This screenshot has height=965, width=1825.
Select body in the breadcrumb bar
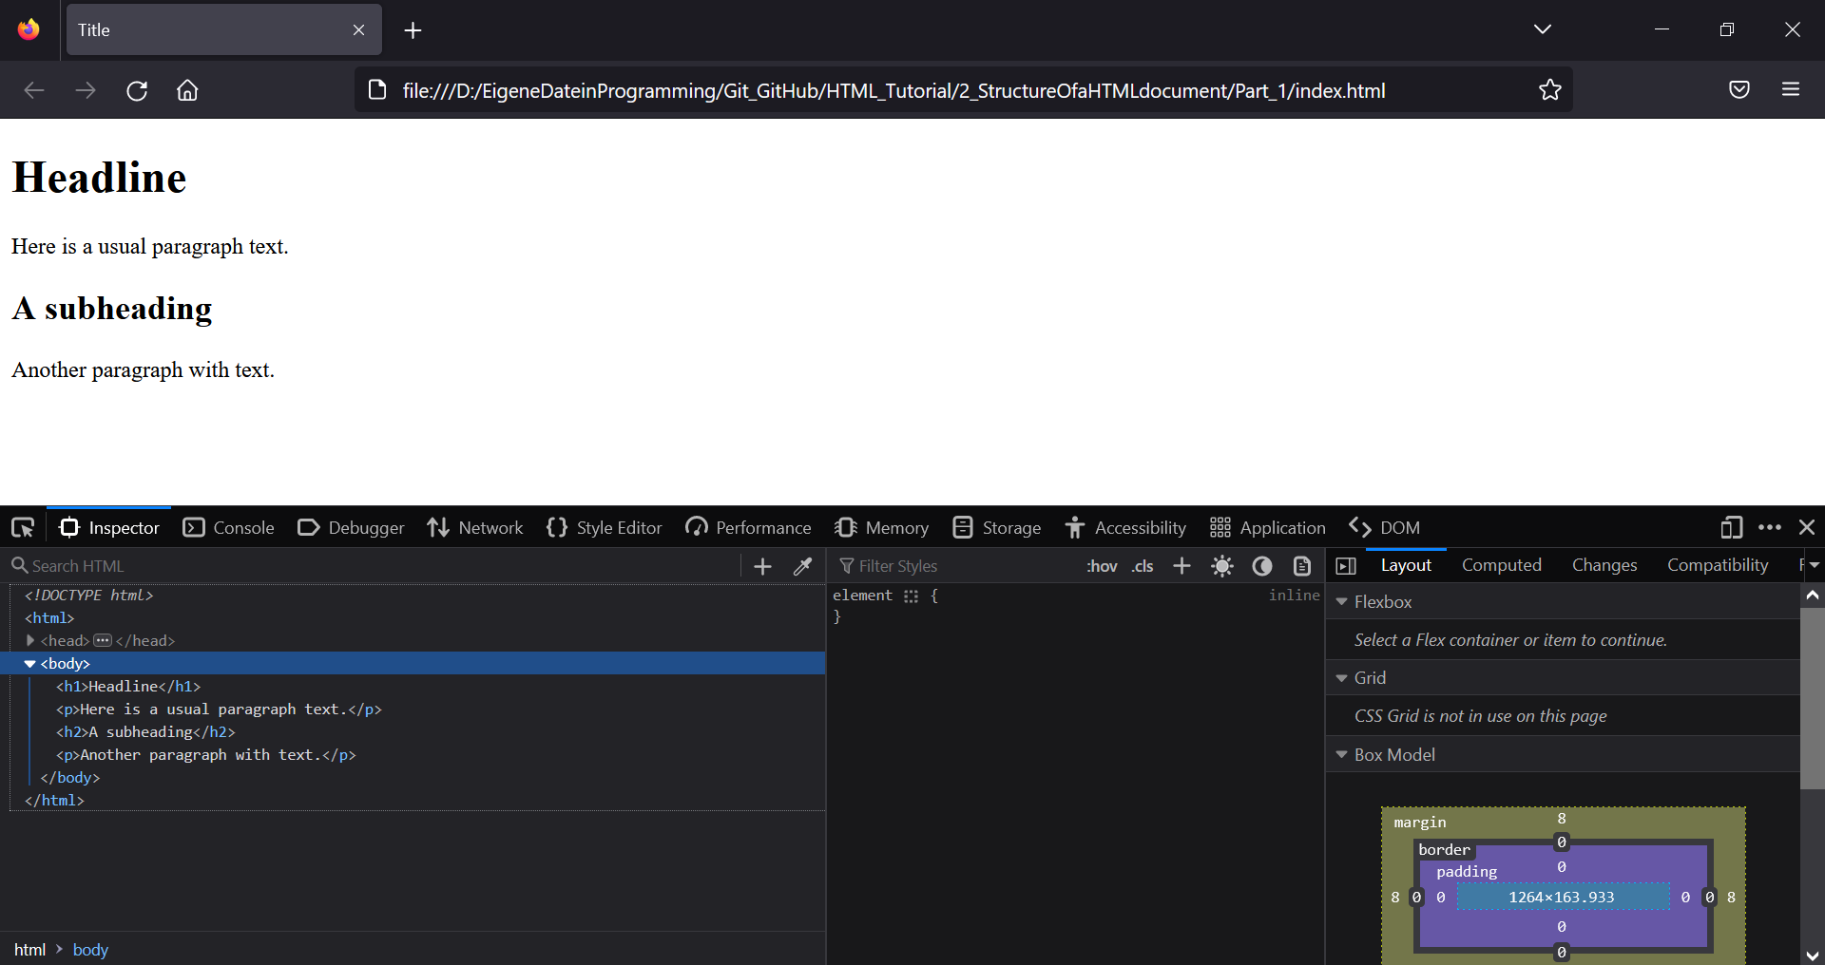click(x=90, y=949)
